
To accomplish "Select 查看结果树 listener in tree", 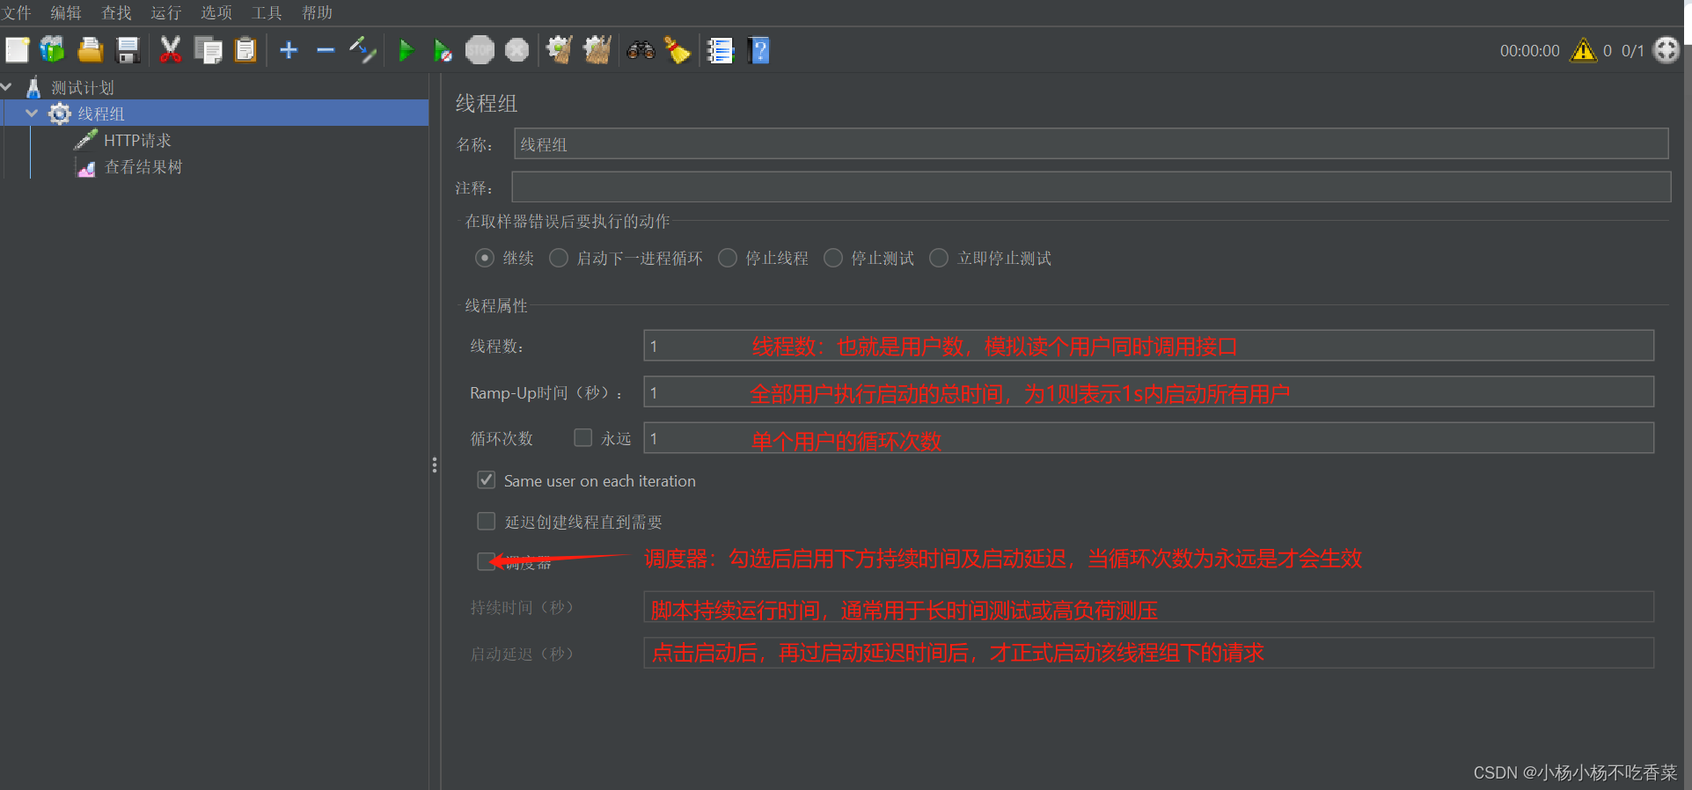I will (143, 166).
